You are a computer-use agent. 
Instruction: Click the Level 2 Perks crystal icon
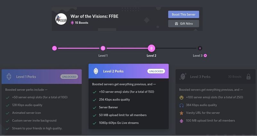pyautogui.click(x=96, y=71)
